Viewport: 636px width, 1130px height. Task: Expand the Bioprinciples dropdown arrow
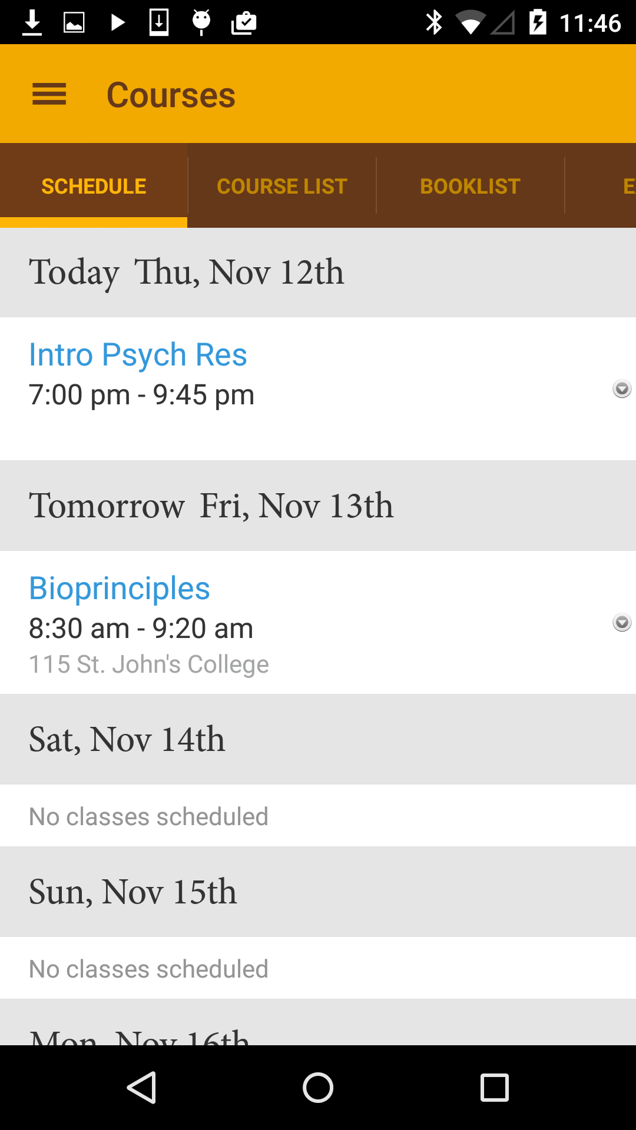point(622,622)
